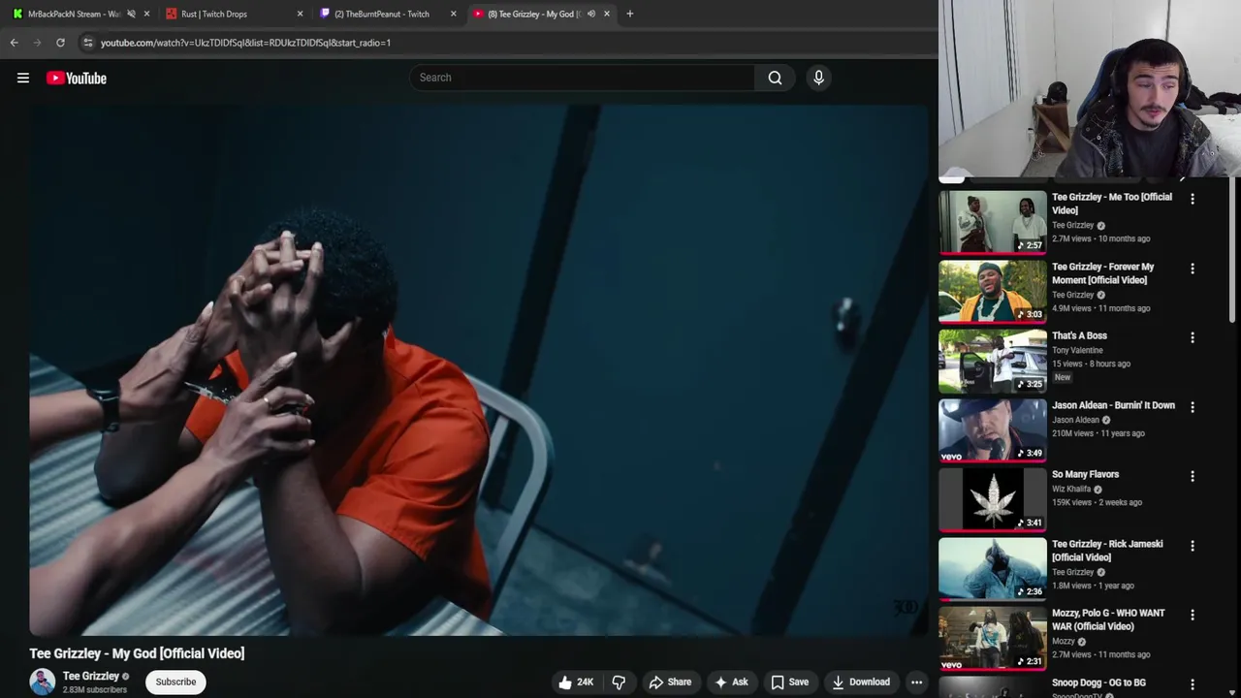
Task: Open options menu for So Many Flavors
Action: coord(1193,476)
